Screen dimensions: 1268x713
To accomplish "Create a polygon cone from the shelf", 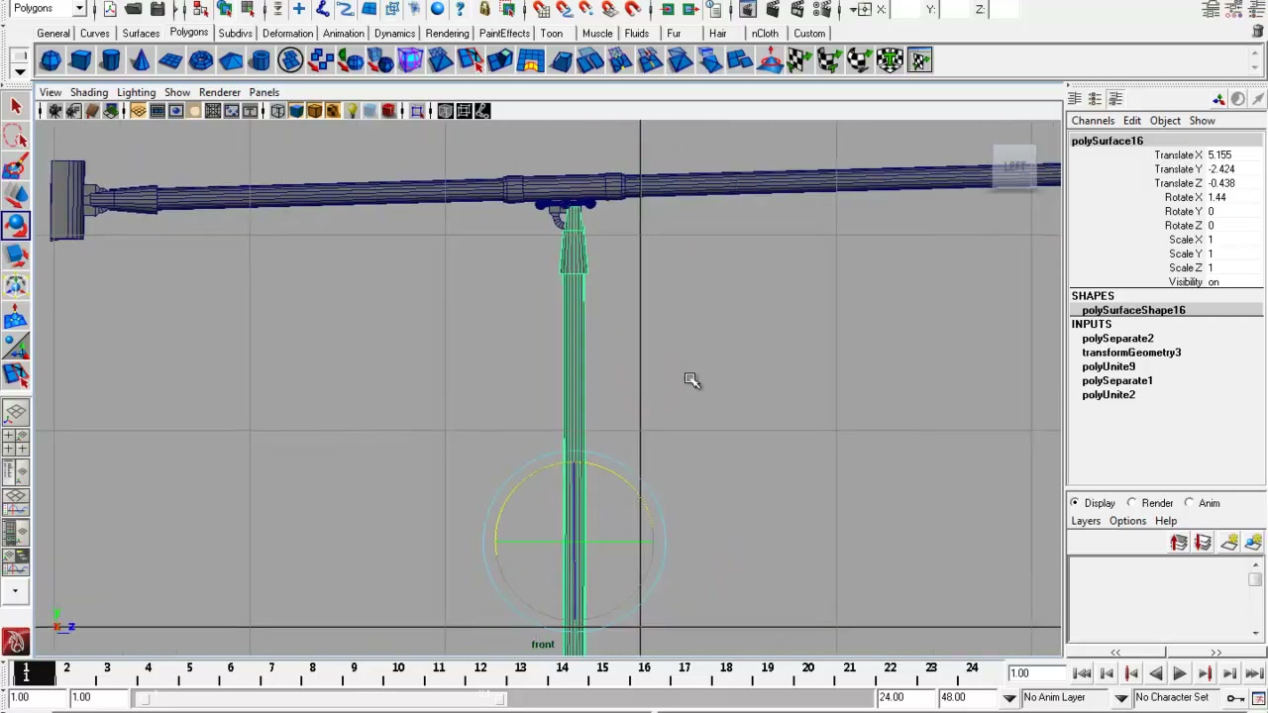I will (x=141, y=61).
